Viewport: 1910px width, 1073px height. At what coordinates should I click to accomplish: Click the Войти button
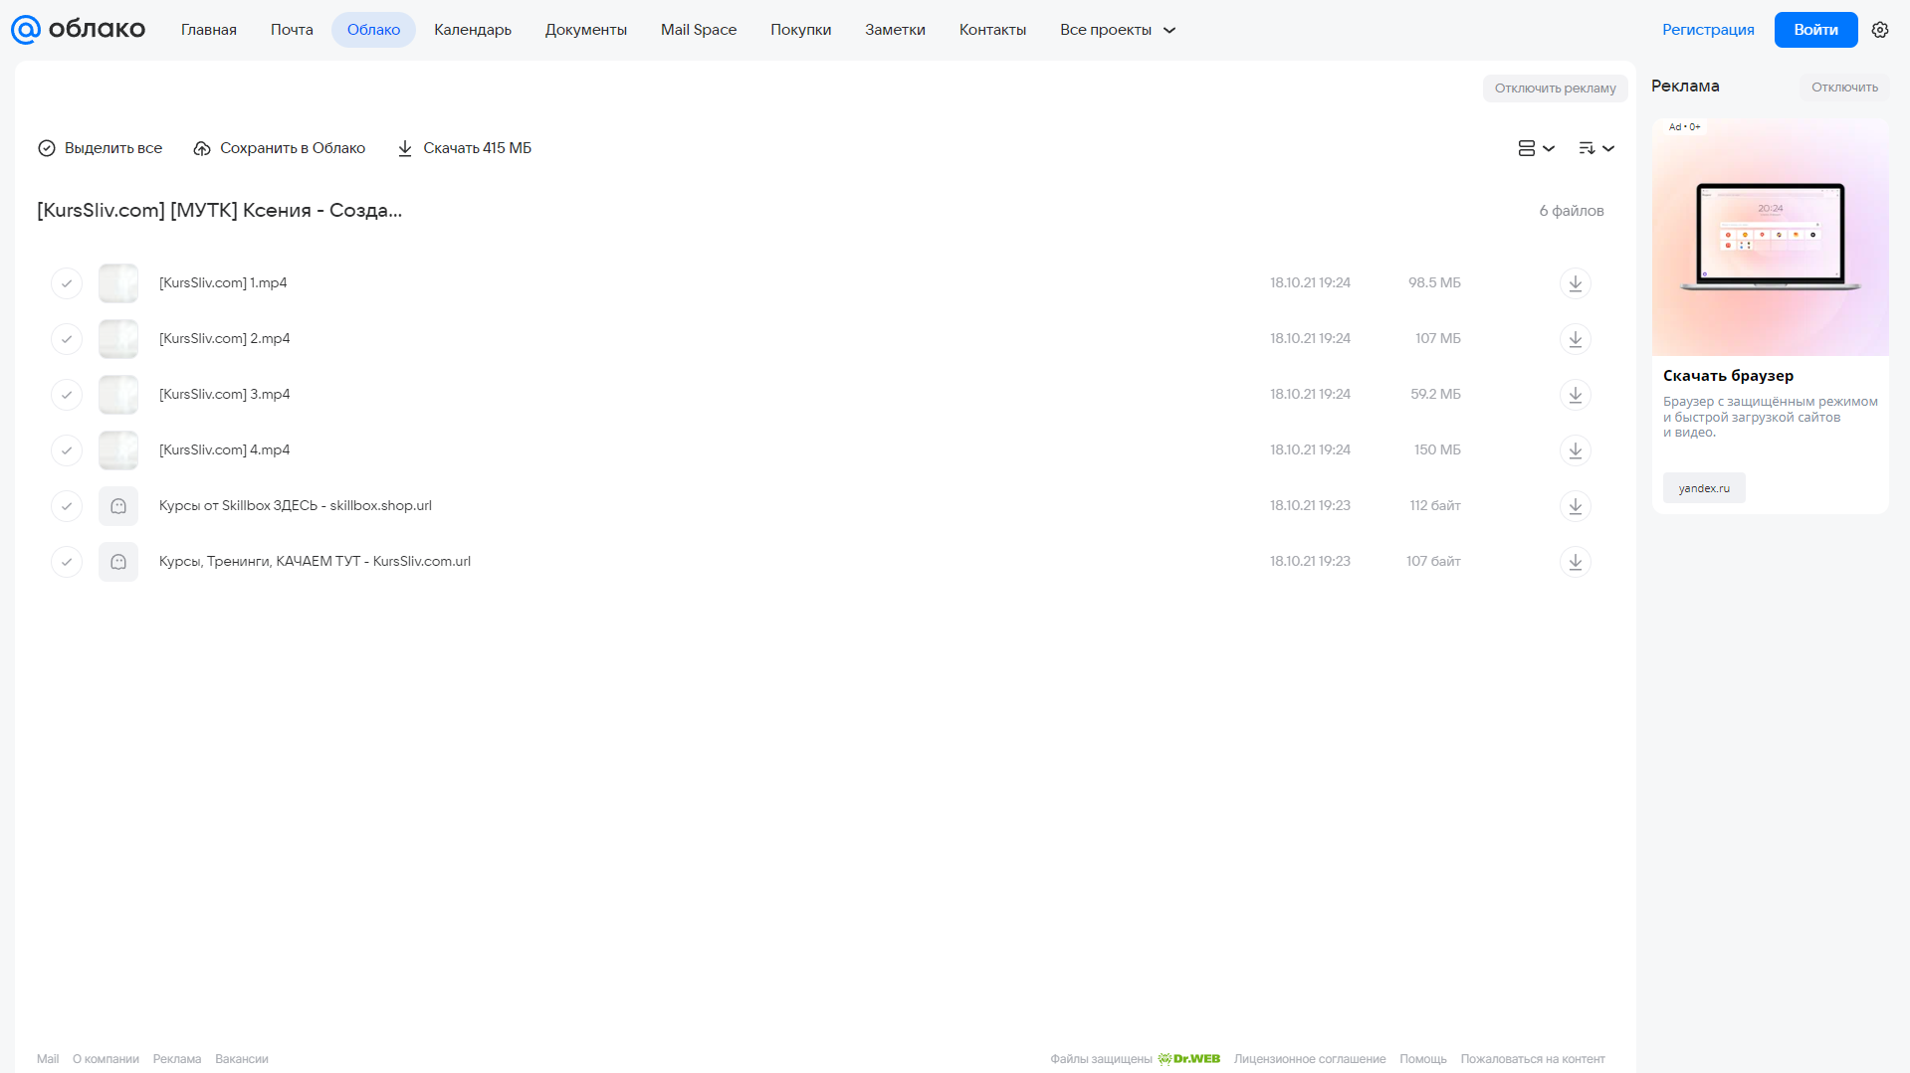click(1815, 30)
